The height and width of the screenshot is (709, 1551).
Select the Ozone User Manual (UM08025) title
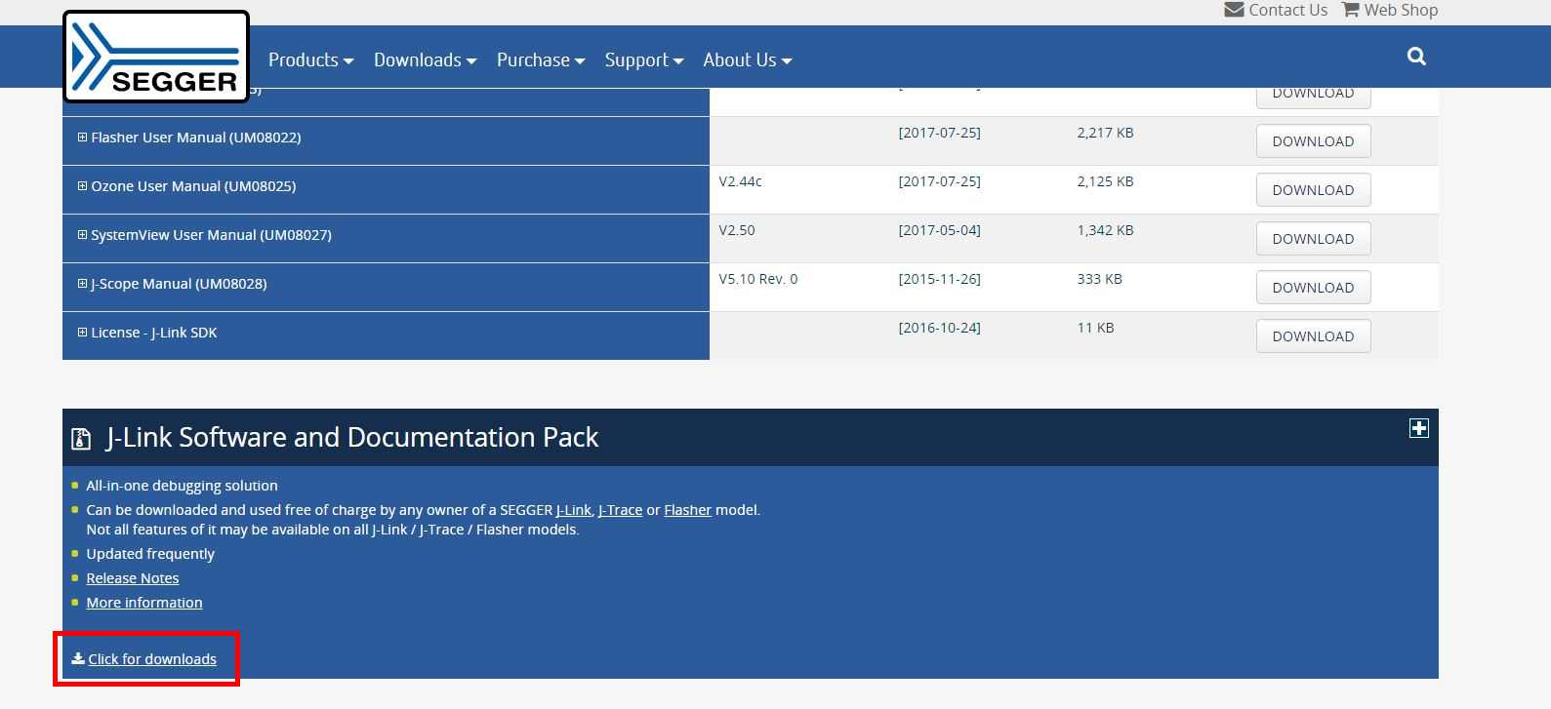[x=193, y=186]
